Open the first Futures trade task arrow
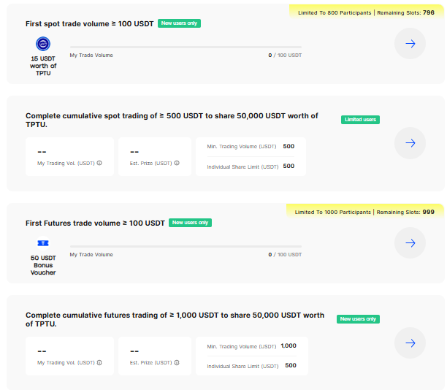The width and height of the screenshot is (447, 390). point(410,243)
